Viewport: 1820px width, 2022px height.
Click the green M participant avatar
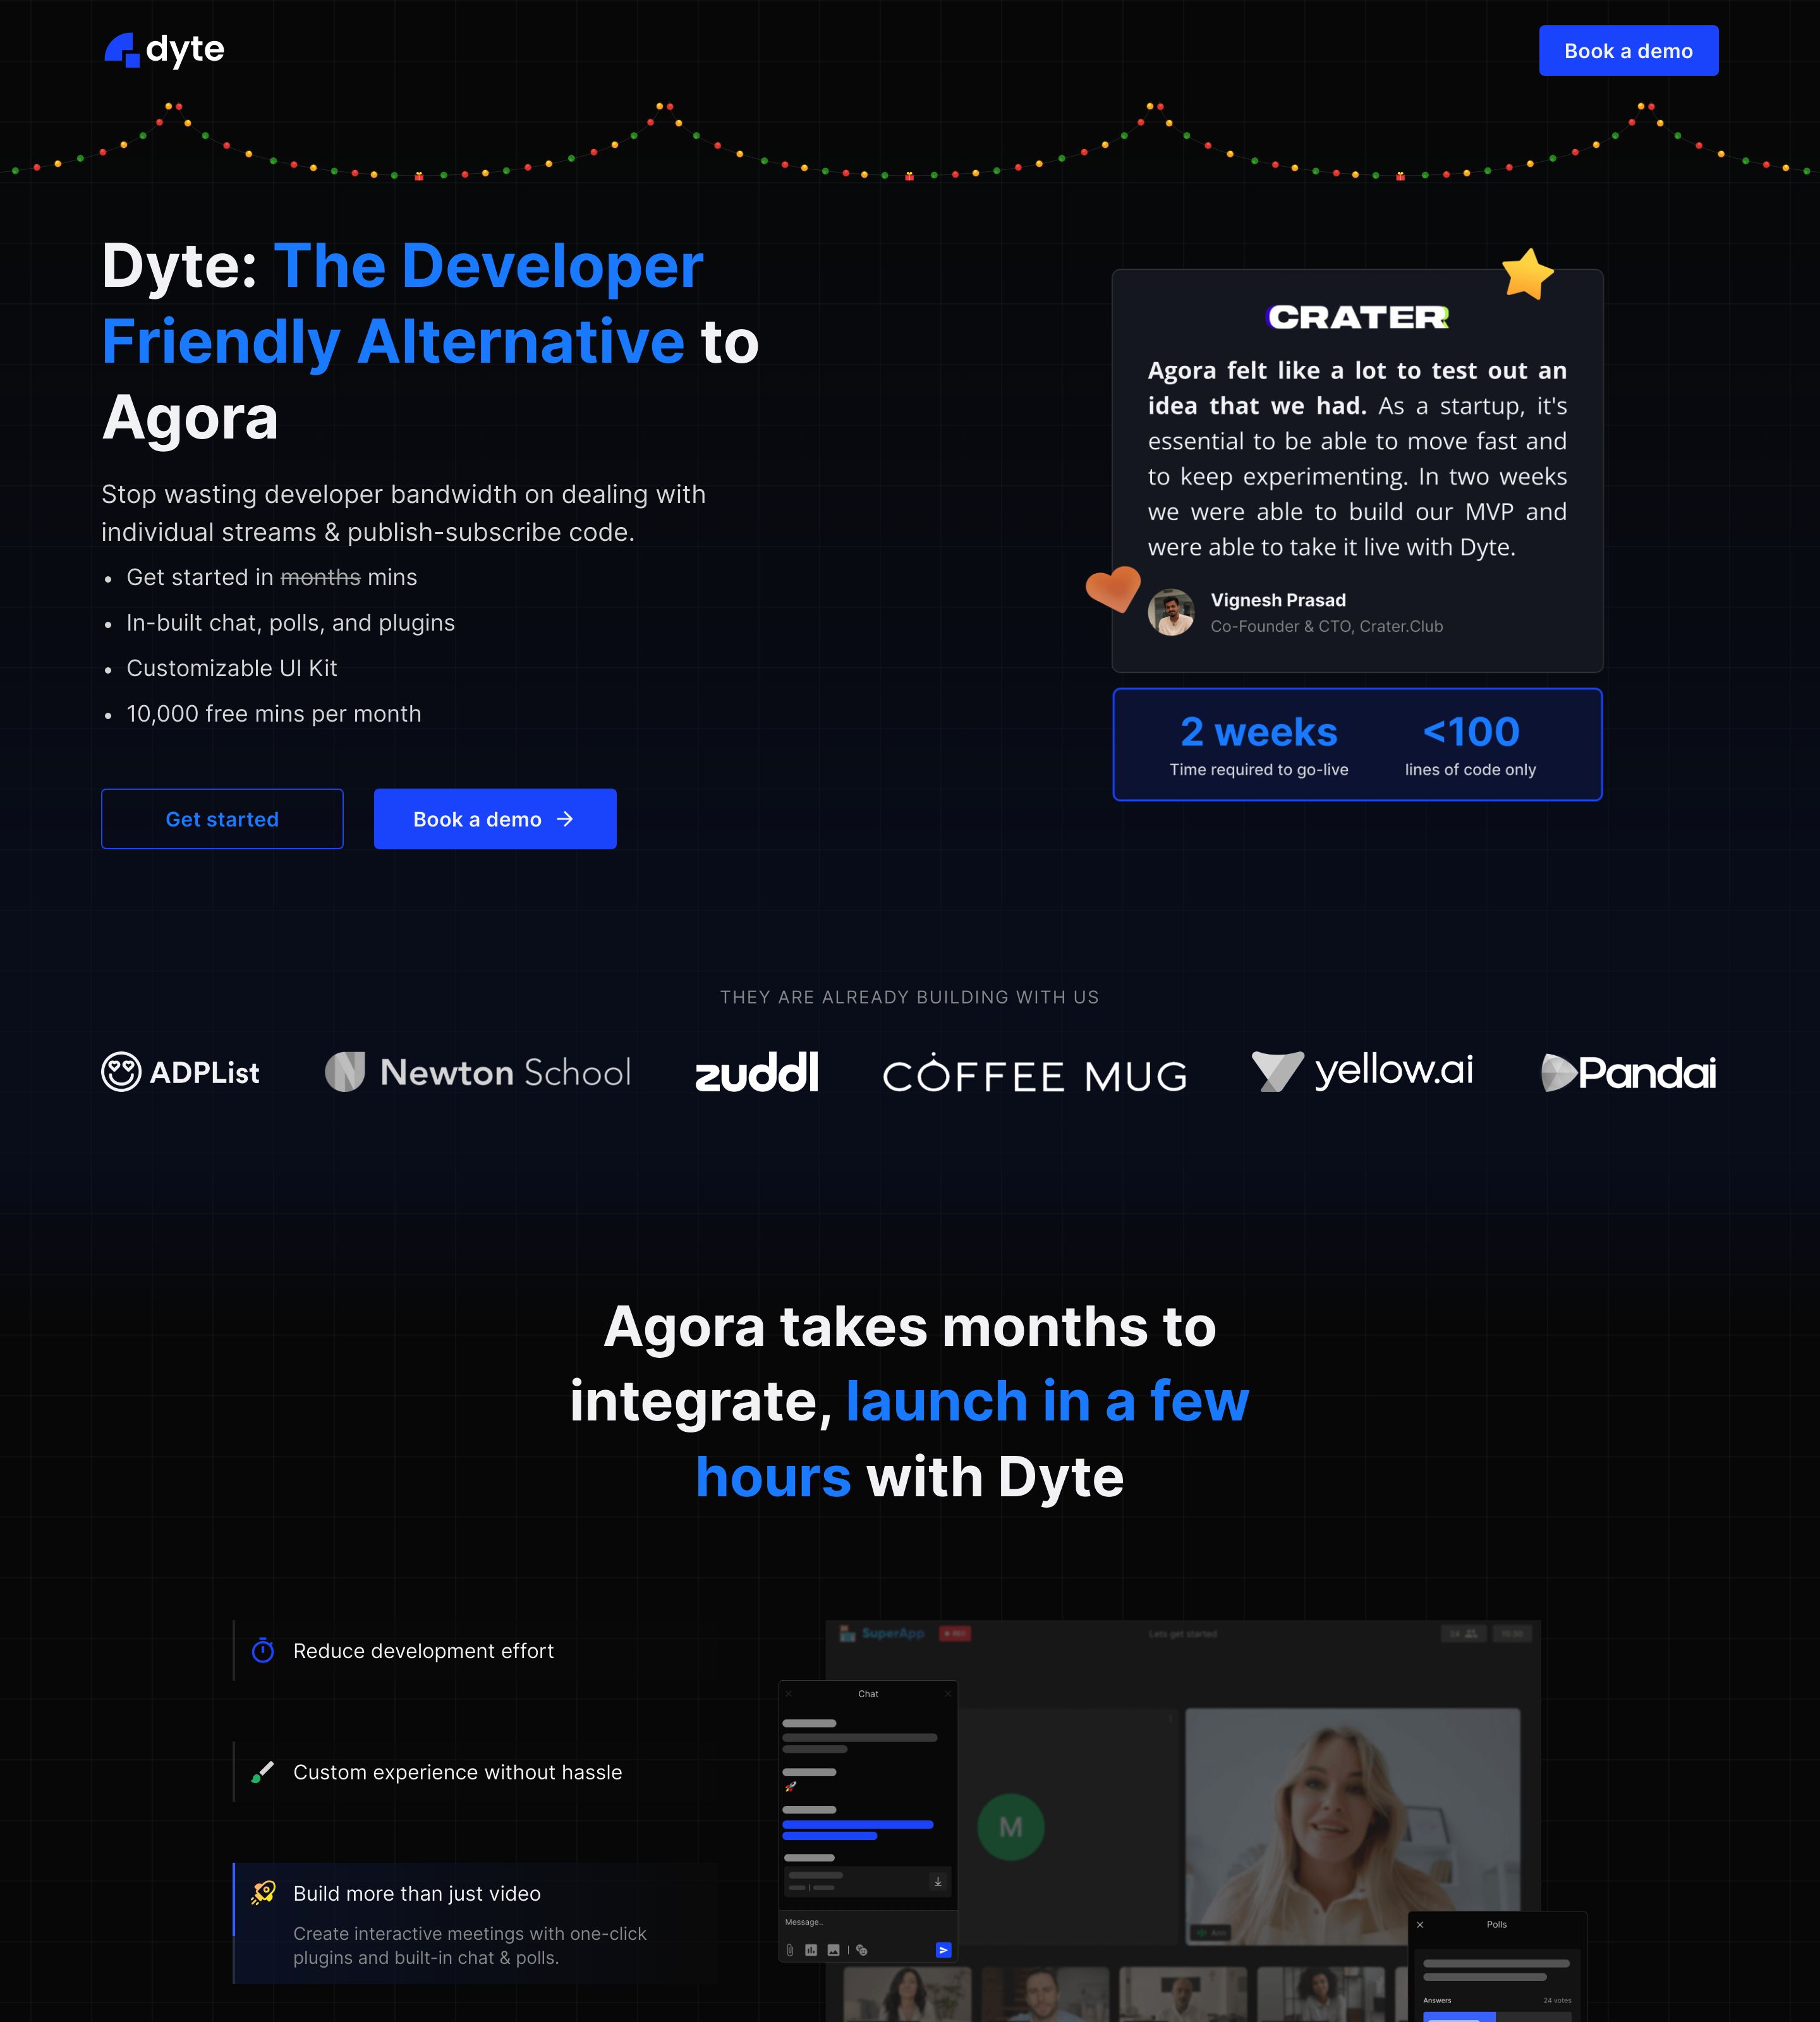pos(1011,1827)
